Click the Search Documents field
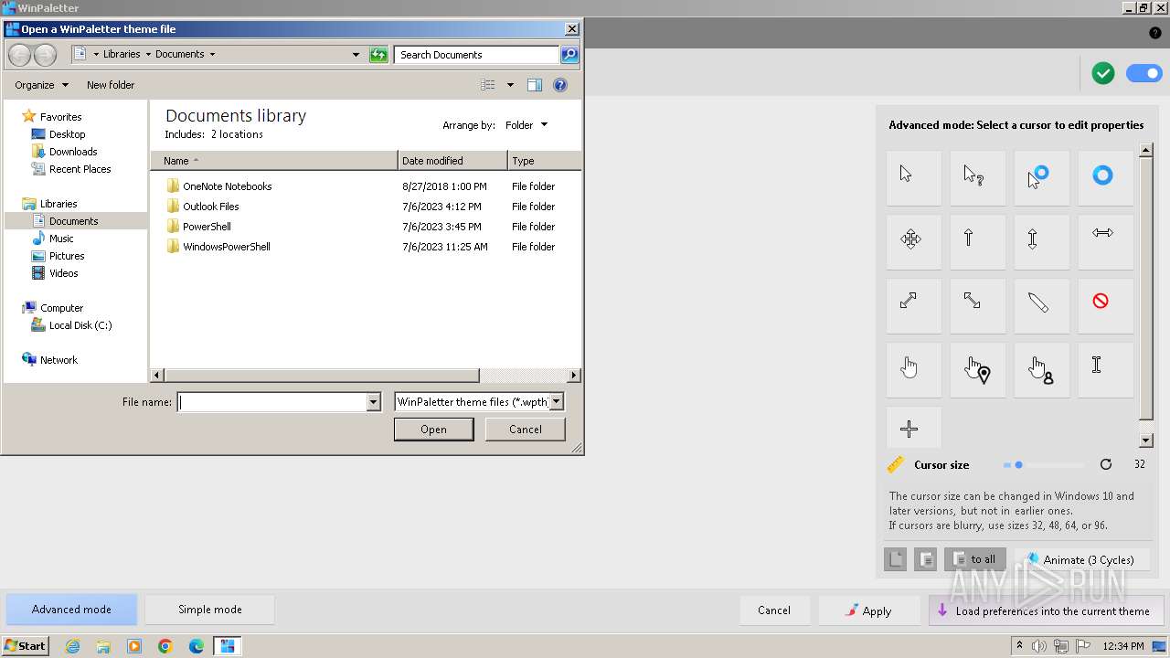Viewport: 1170px width, 658px height. (477, 55)
